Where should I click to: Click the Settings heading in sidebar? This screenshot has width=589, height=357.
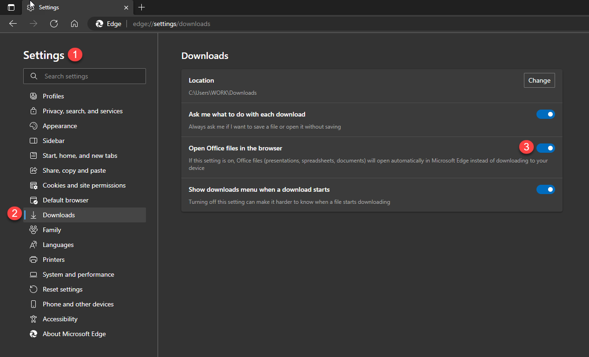44,55
